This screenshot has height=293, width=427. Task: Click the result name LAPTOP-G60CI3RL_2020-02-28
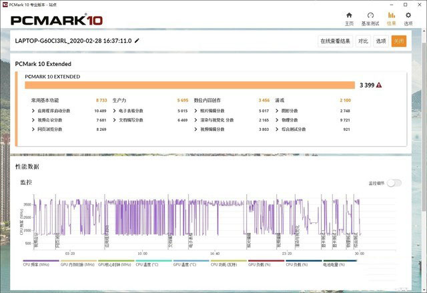[73, 41]
